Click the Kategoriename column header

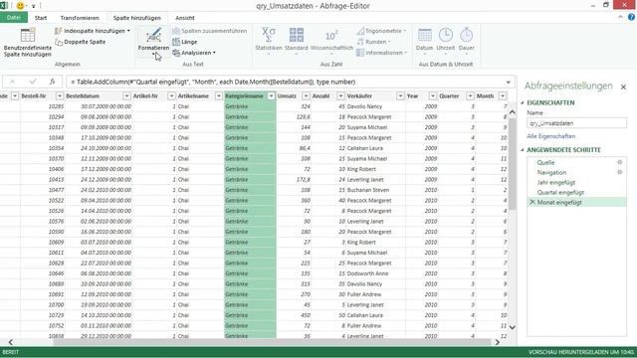(x=245, y=95)
